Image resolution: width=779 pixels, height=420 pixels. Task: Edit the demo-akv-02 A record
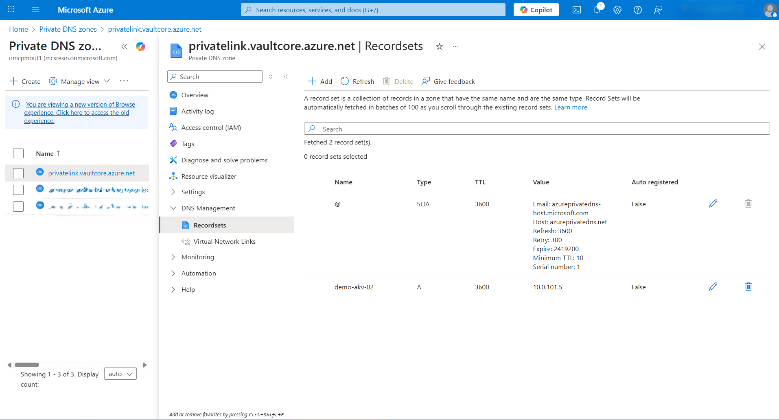[x=713, y=287]
